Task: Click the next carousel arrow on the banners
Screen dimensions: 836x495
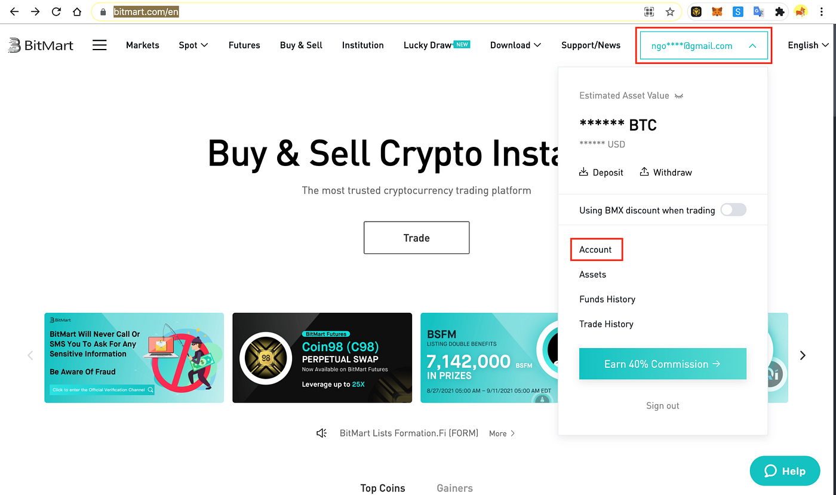Action: [803, 355]
